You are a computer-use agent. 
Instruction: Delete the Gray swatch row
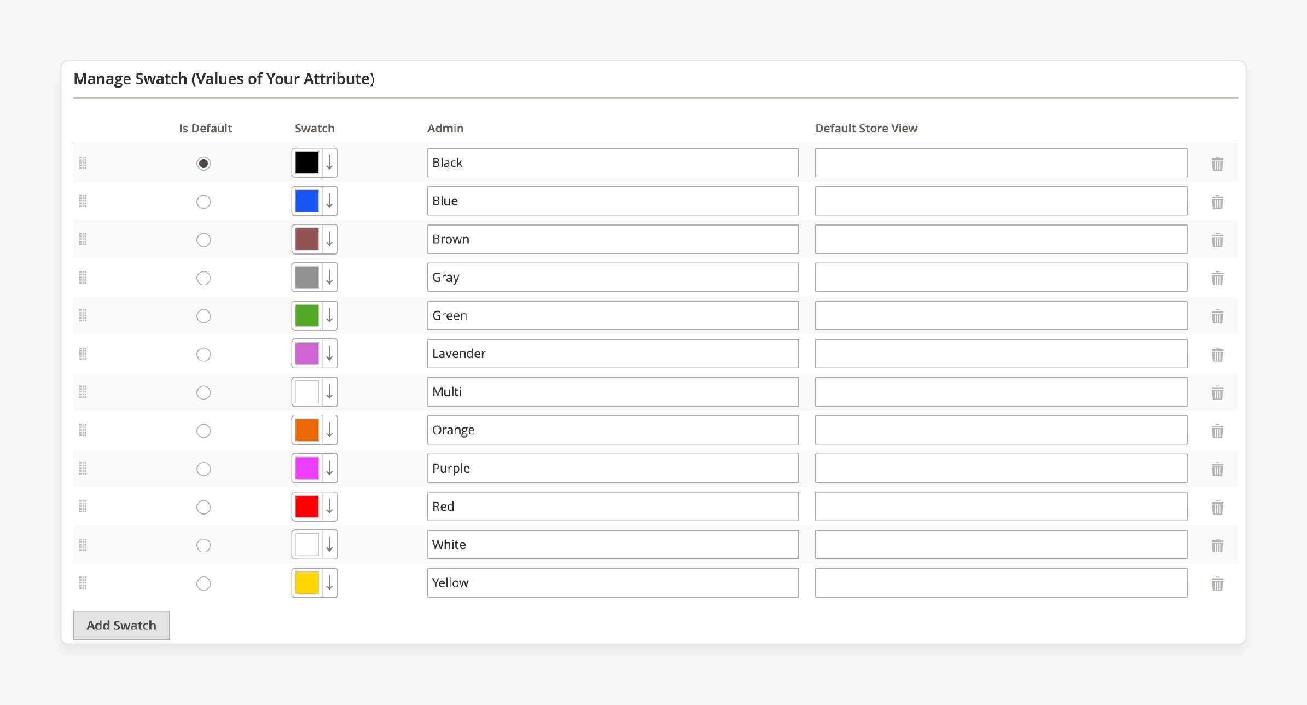(1217, 278)
